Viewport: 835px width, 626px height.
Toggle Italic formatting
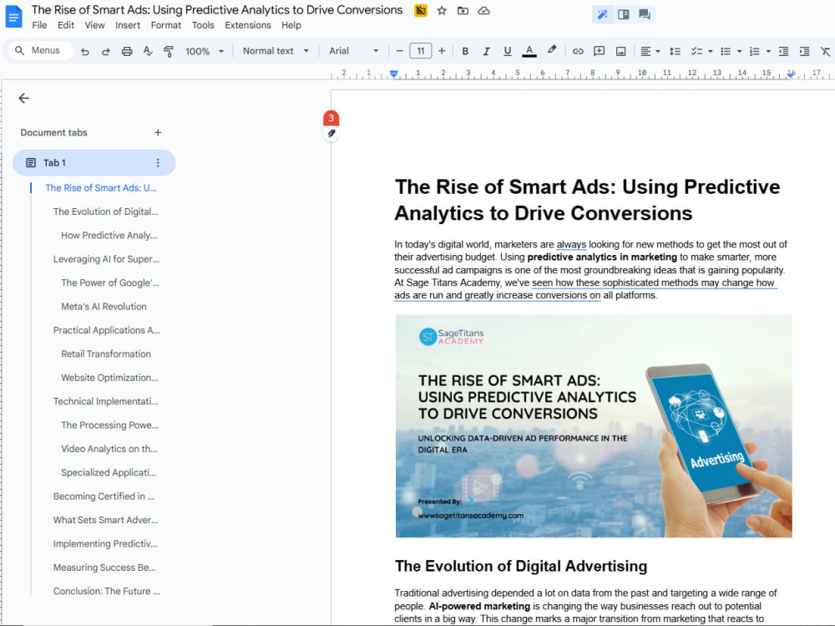tap(486, 51)
